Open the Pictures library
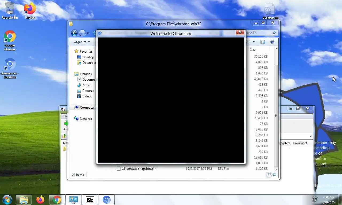The height and width of the screenshot is (205, 342). point(88,91)
